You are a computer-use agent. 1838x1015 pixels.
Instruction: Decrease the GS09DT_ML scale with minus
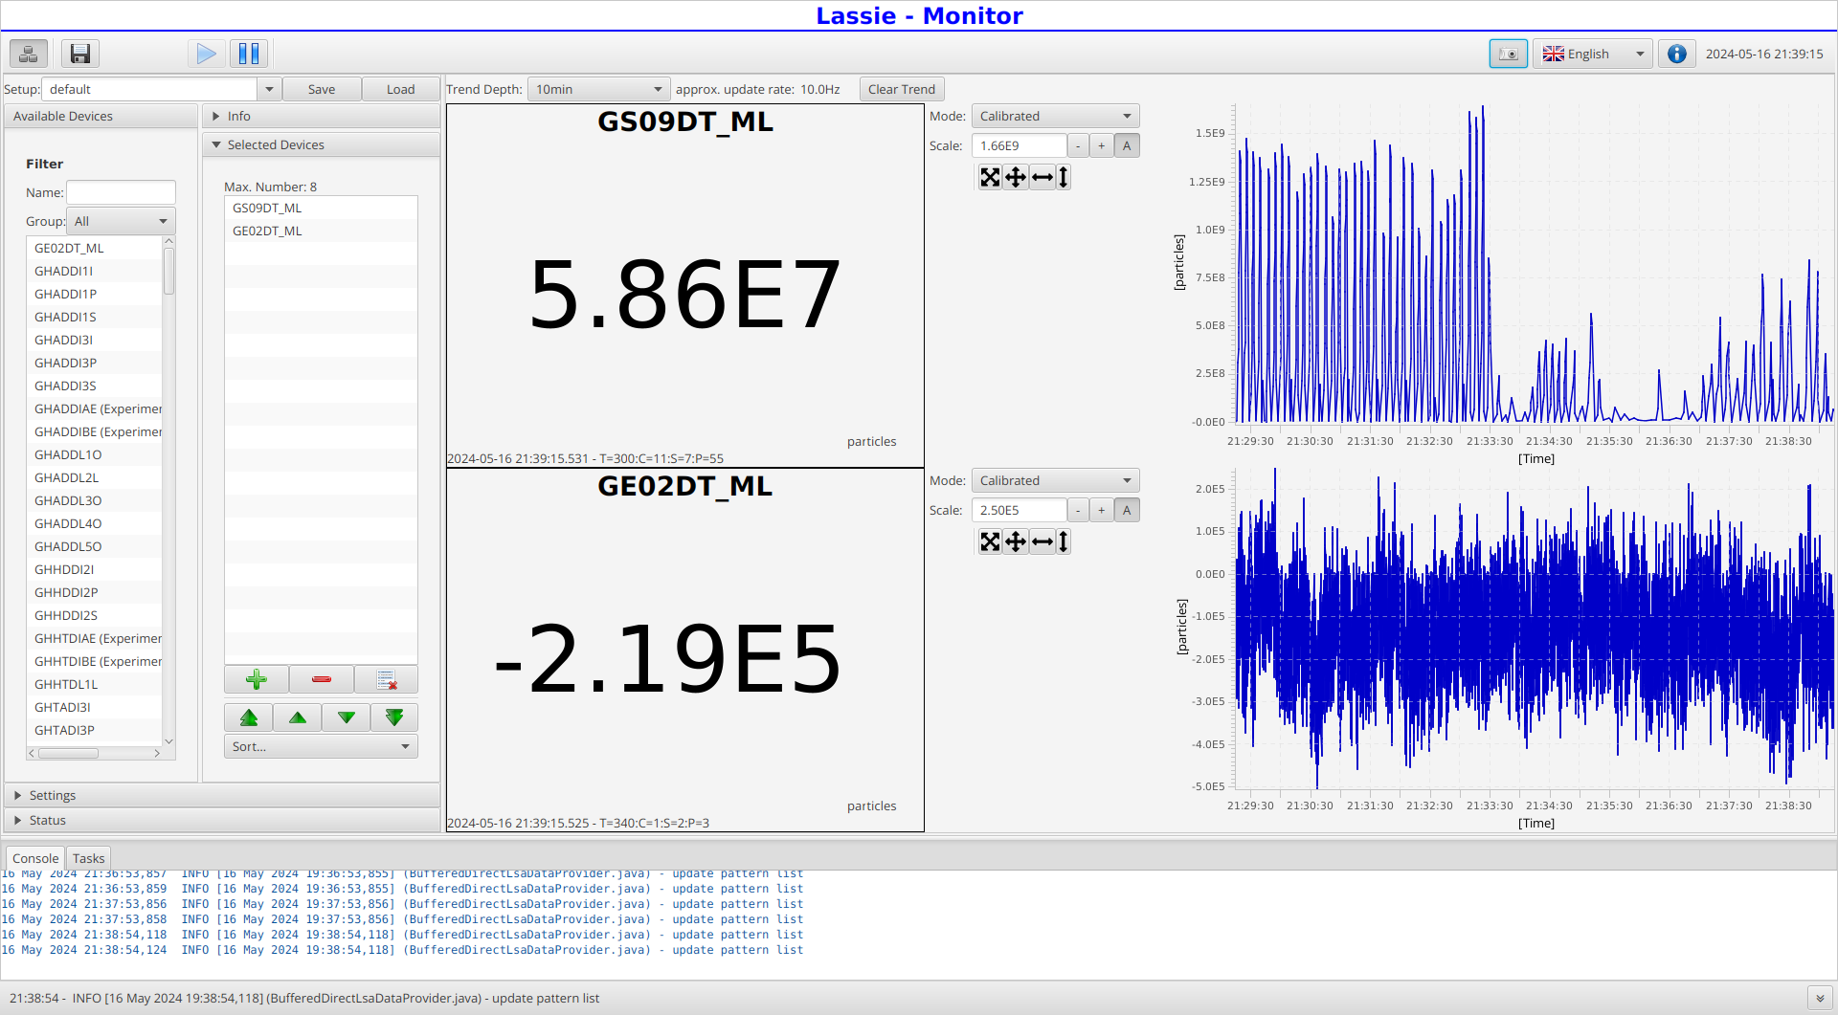1078,145
